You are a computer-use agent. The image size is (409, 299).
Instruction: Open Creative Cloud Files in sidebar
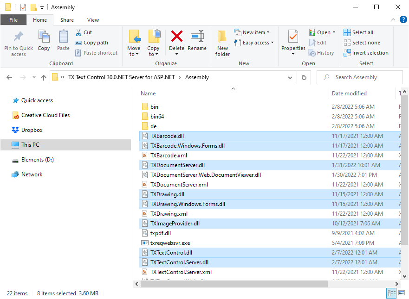pos(41,115)
